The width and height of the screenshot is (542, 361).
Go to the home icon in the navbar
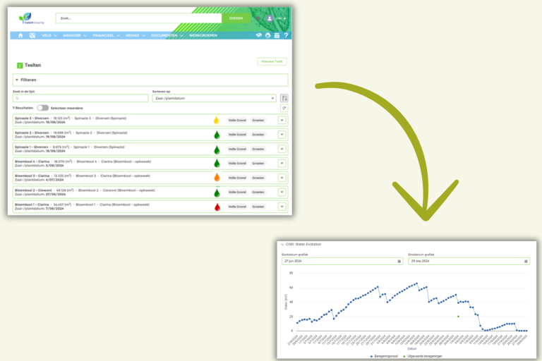click(20, 35)
